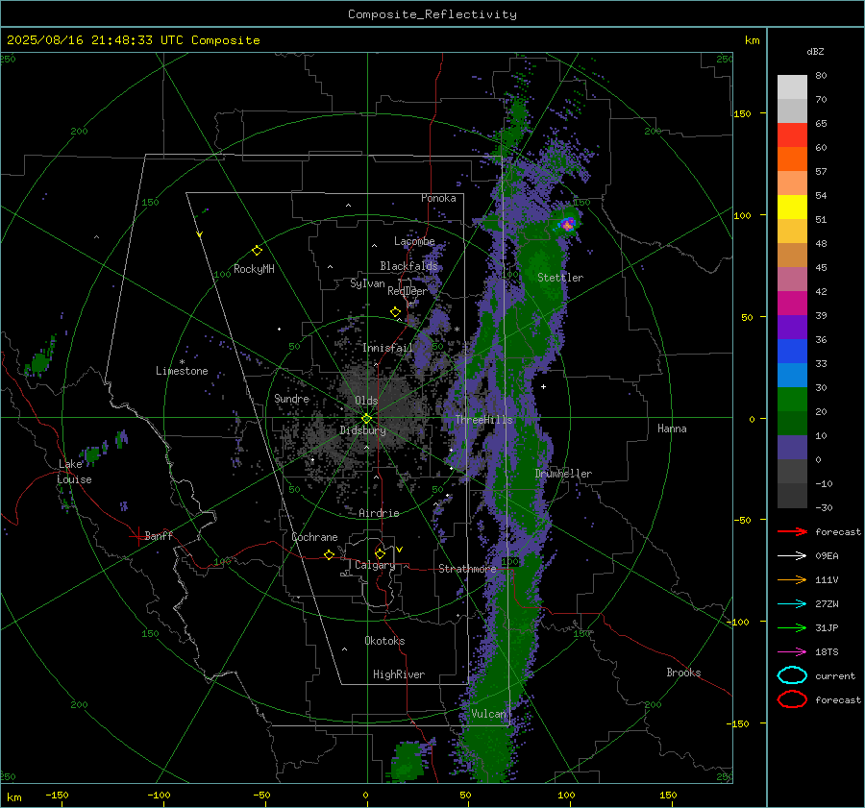
Task: Click the dBZ legend heading
Action: [815, 52]
